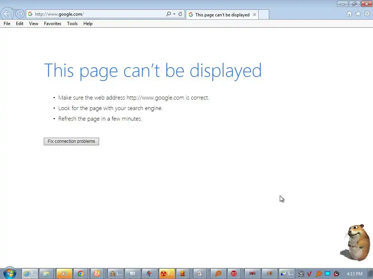Click the Google favicon in address bar
Screen dimensions: 373x279
click(30, 14)
